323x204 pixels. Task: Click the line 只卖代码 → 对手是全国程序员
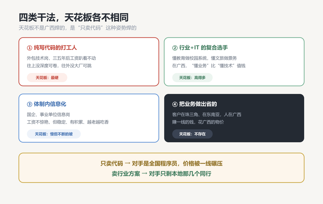tap(161, 163)
